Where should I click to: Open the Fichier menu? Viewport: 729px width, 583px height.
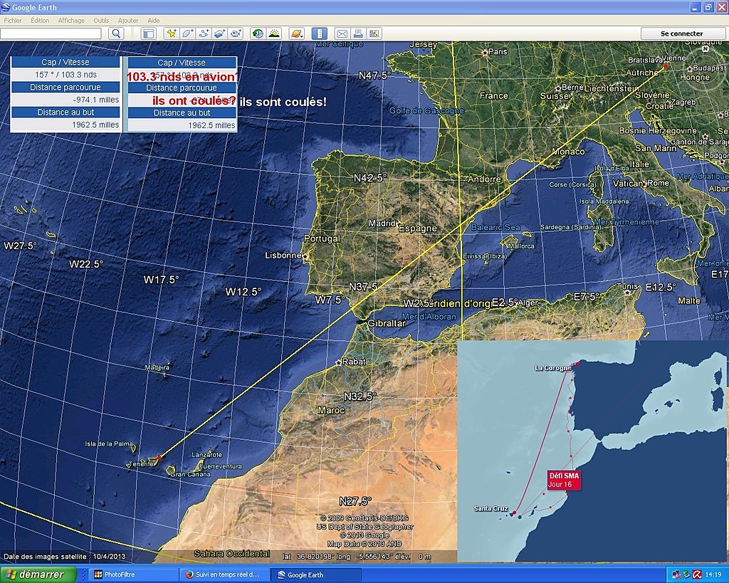[13, 21]
